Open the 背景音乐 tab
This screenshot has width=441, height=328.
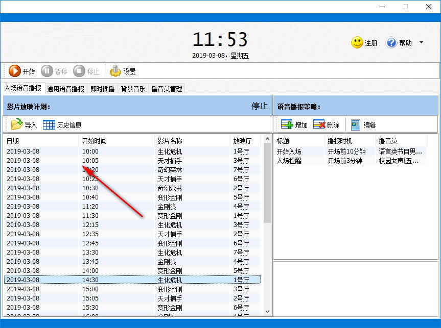click(133, 89)
